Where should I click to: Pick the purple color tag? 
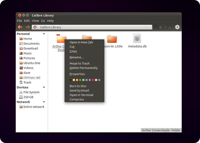pyautogui.click(x=90, y=80)
